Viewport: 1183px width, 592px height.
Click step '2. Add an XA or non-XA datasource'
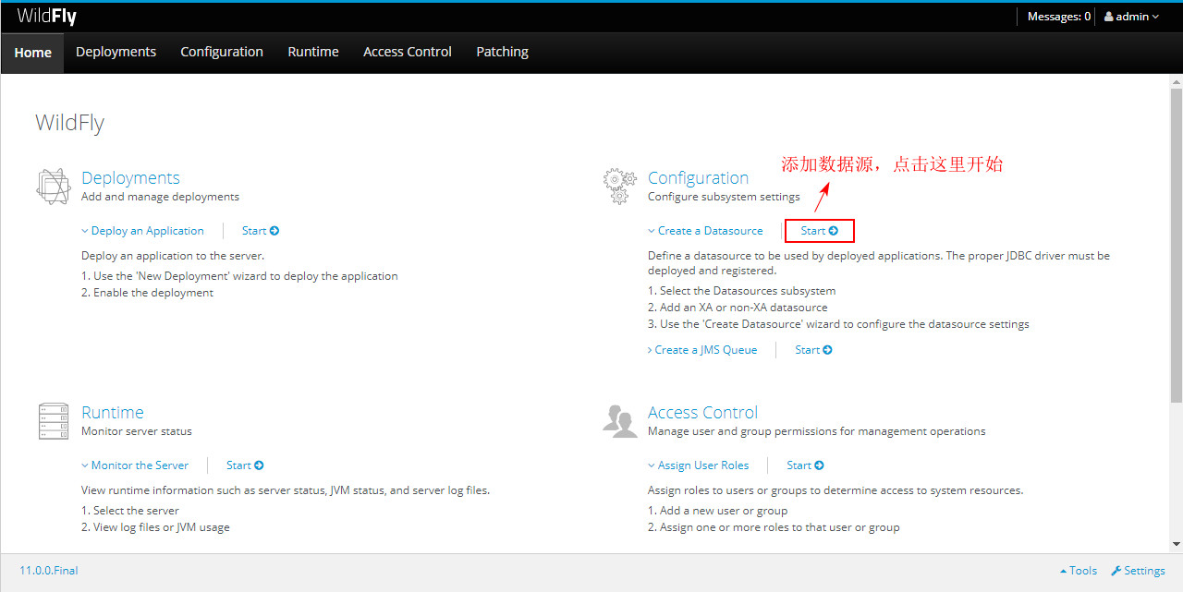coord(738,308)
